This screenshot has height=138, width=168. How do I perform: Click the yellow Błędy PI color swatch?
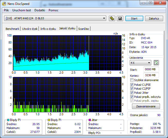[49, 120]
